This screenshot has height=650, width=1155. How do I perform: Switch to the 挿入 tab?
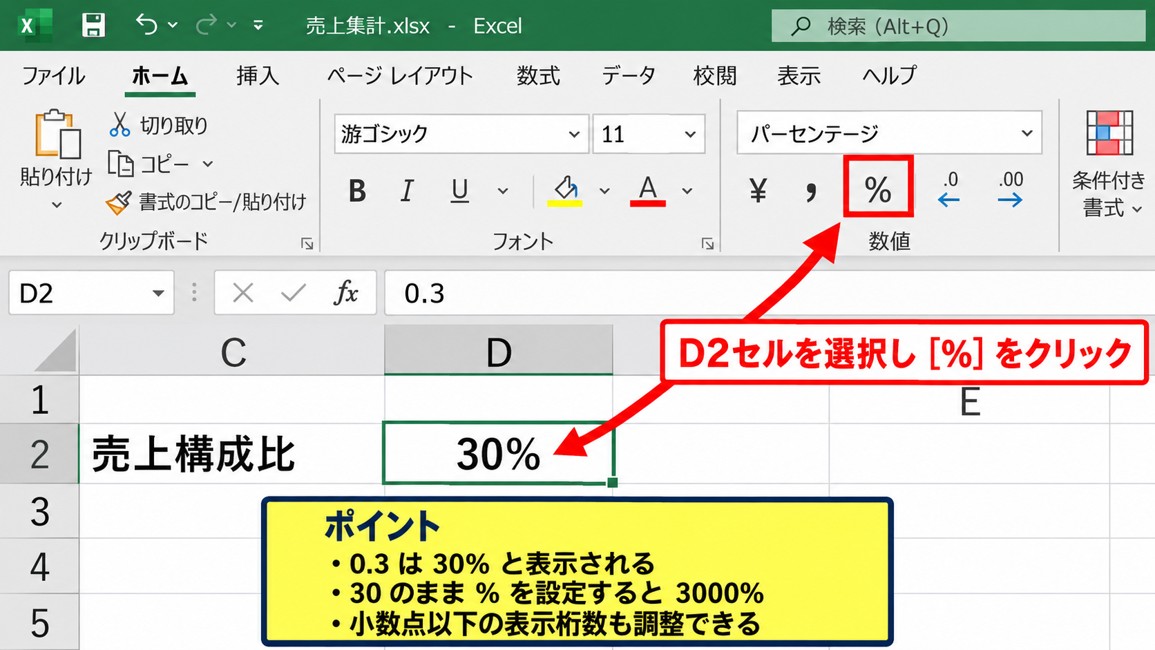pyautogui.click(x=258, y=75)
